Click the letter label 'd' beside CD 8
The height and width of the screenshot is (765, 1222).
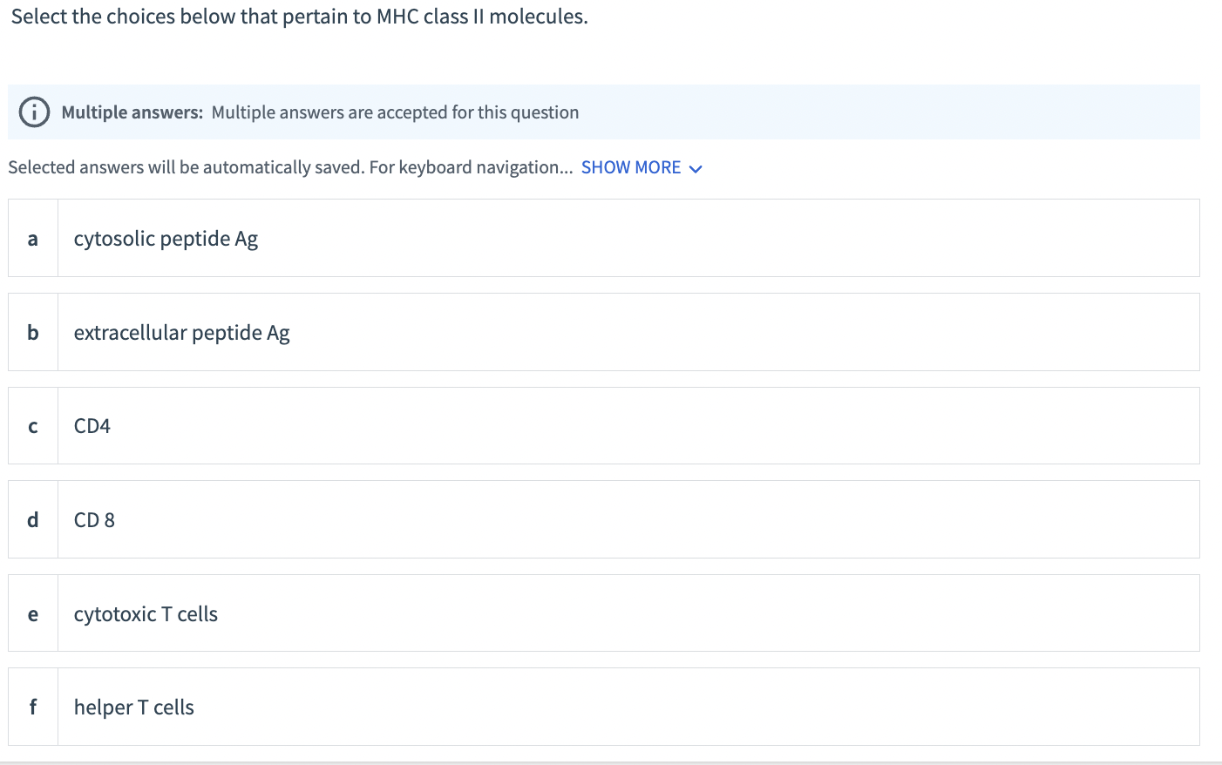32,519
